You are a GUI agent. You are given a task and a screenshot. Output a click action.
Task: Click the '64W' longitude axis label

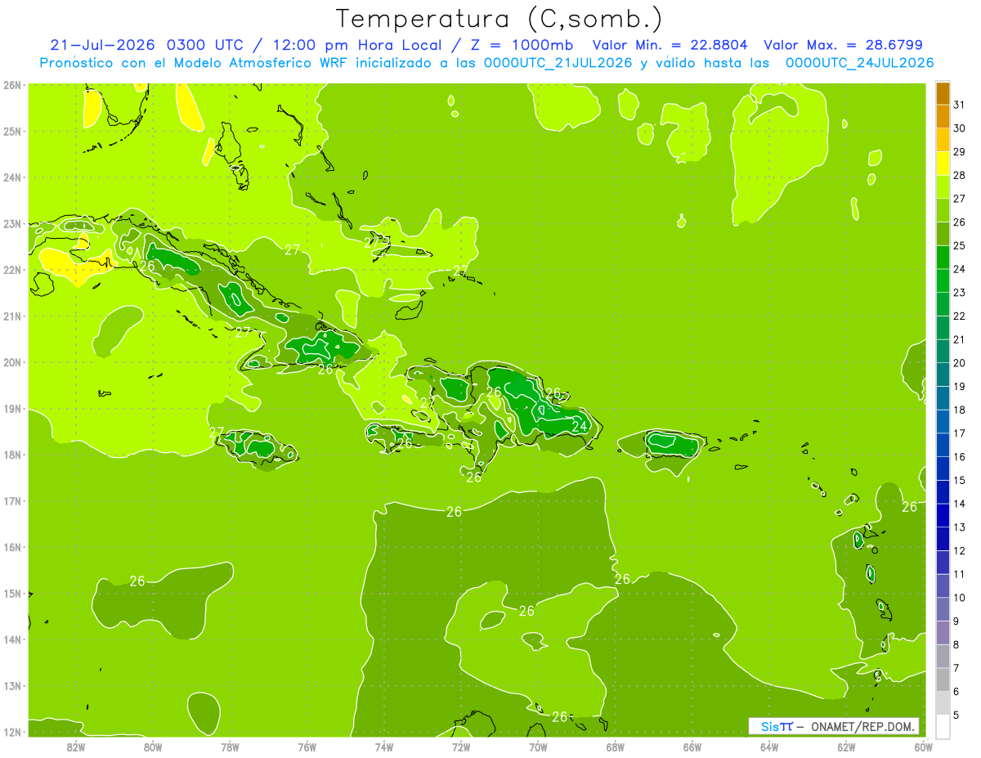[x=769, y=747]
